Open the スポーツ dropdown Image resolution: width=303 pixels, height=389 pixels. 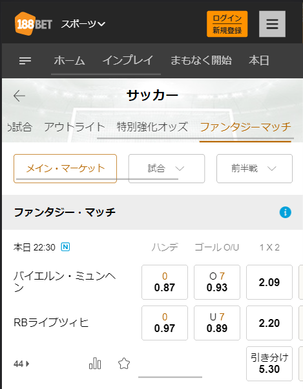(83, 24)
